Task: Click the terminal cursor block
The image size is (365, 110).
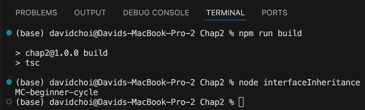Action: [241, 102]
